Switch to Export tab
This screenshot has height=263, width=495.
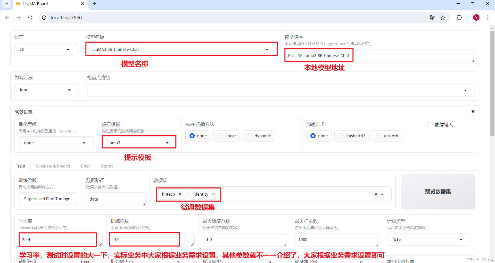click(x=107, y=166)
